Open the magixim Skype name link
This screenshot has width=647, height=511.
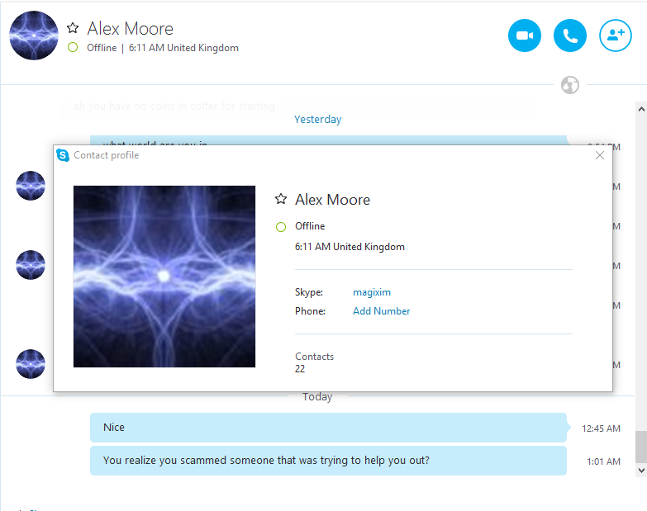point(372,292)
